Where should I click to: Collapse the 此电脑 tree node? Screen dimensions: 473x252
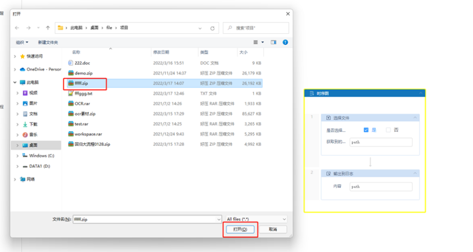click(15, 83)
